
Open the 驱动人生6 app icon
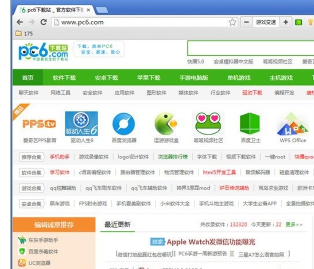[81, 123]
